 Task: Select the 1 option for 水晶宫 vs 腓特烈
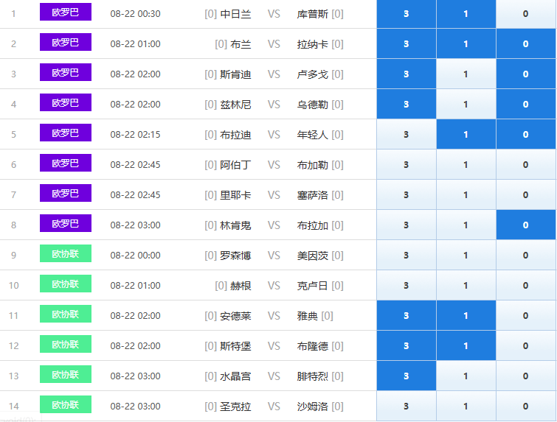466,376
